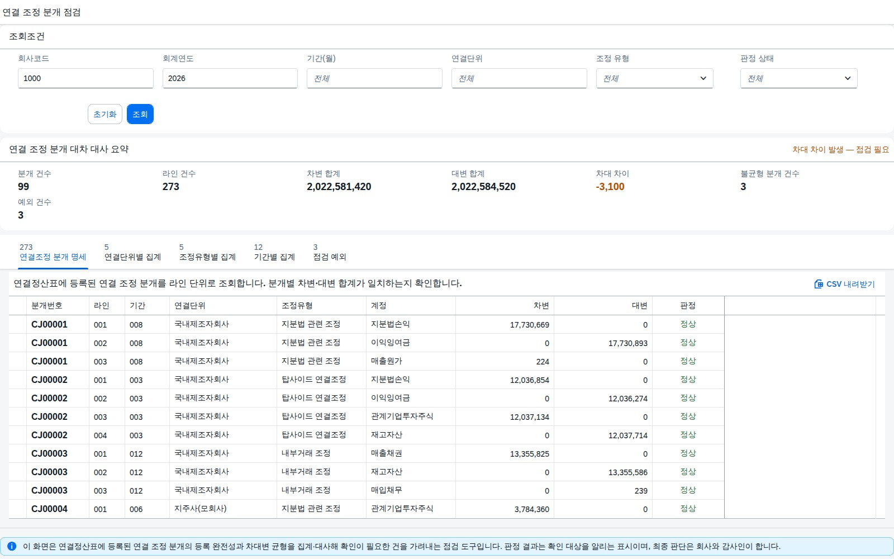Switch to 기간별 집계 tab
894x559 pixels.
pos(274,253)
